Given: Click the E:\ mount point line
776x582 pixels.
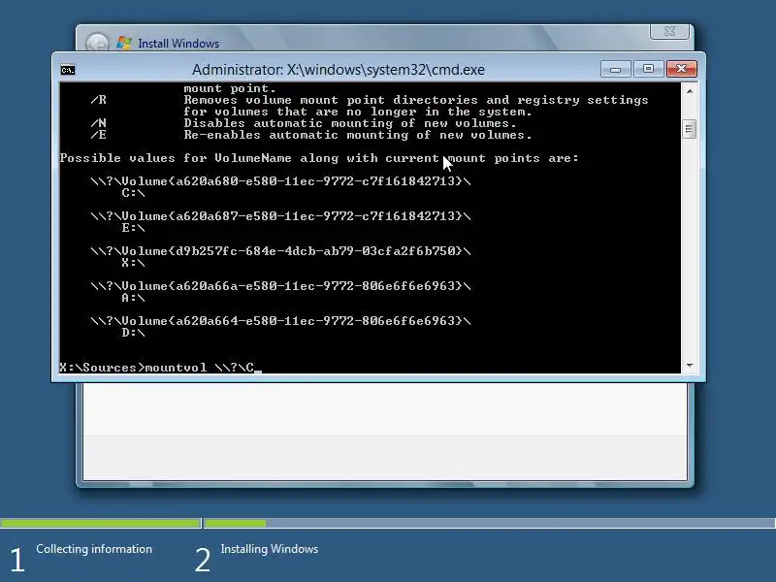Looking at the screenshot, I should pyautogui.click(x=133, y=228).
